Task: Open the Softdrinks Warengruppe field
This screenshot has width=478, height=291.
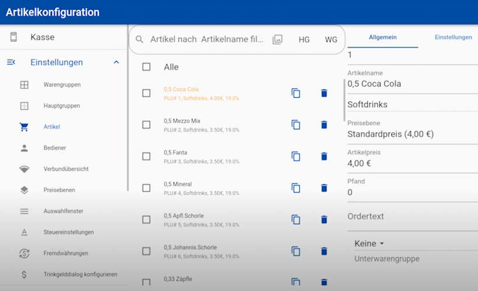Action: tap(413, 104)
